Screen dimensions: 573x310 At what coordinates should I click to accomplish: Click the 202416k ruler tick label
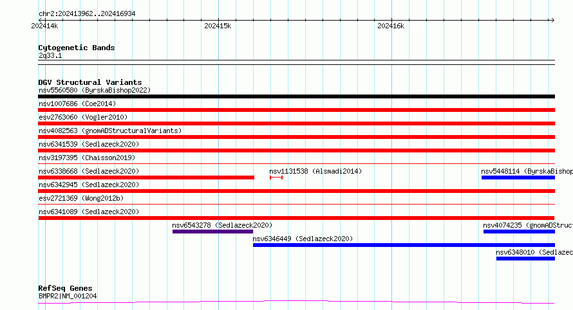tap(391, 26)
